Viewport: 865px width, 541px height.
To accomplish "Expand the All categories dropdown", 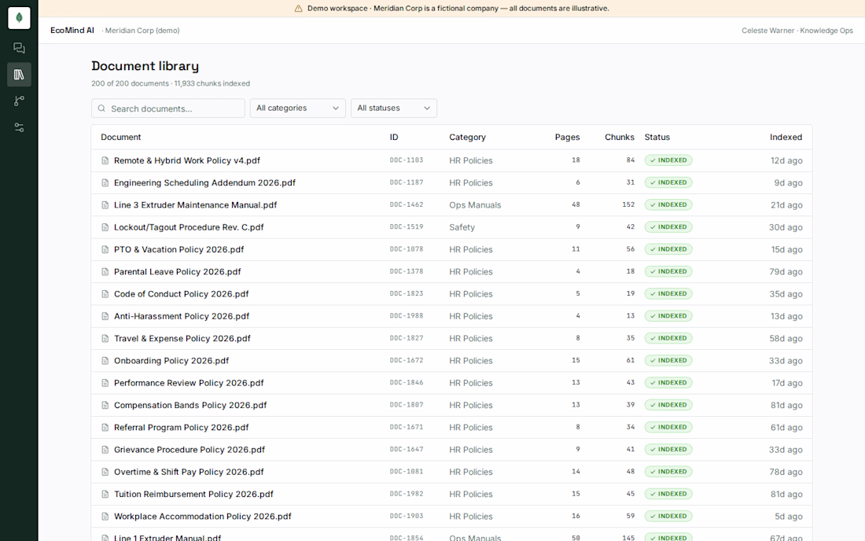I will pos(297,108).
